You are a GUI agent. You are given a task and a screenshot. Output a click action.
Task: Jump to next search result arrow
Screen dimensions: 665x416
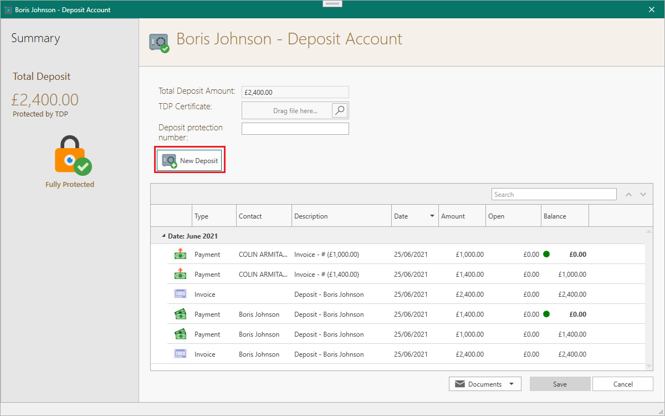tap(643, 195)
